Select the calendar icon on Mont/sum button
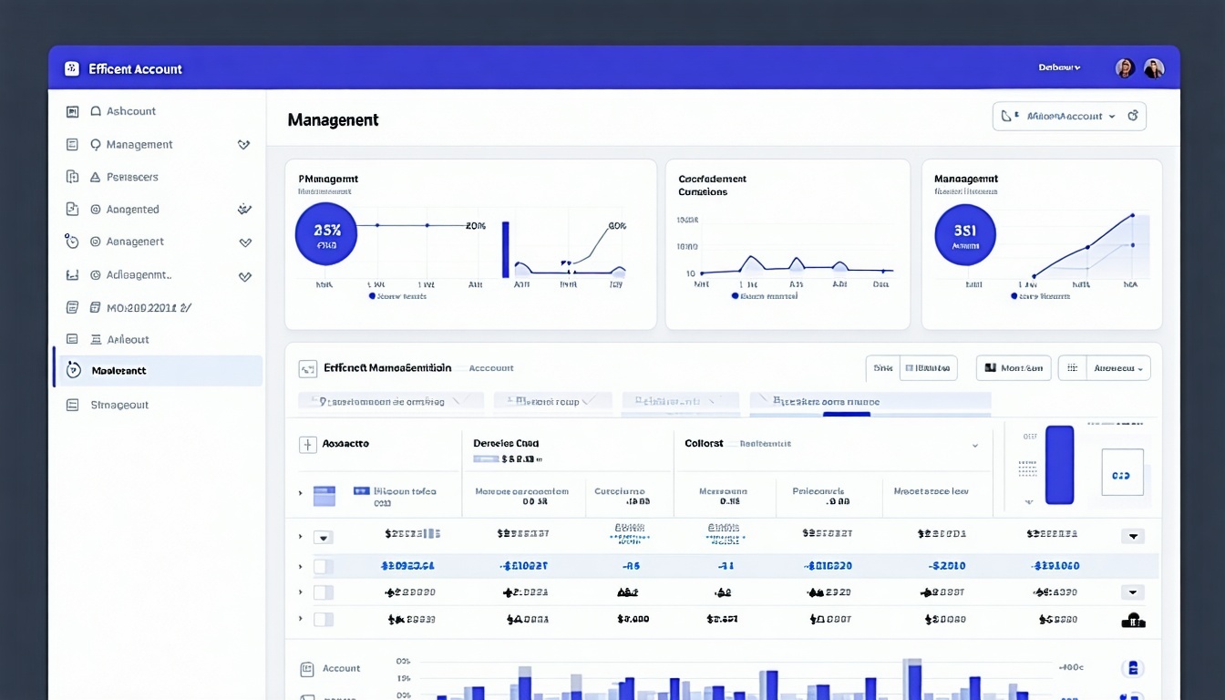The height and width of the screenshot is (700, 1225). (990, 367)
